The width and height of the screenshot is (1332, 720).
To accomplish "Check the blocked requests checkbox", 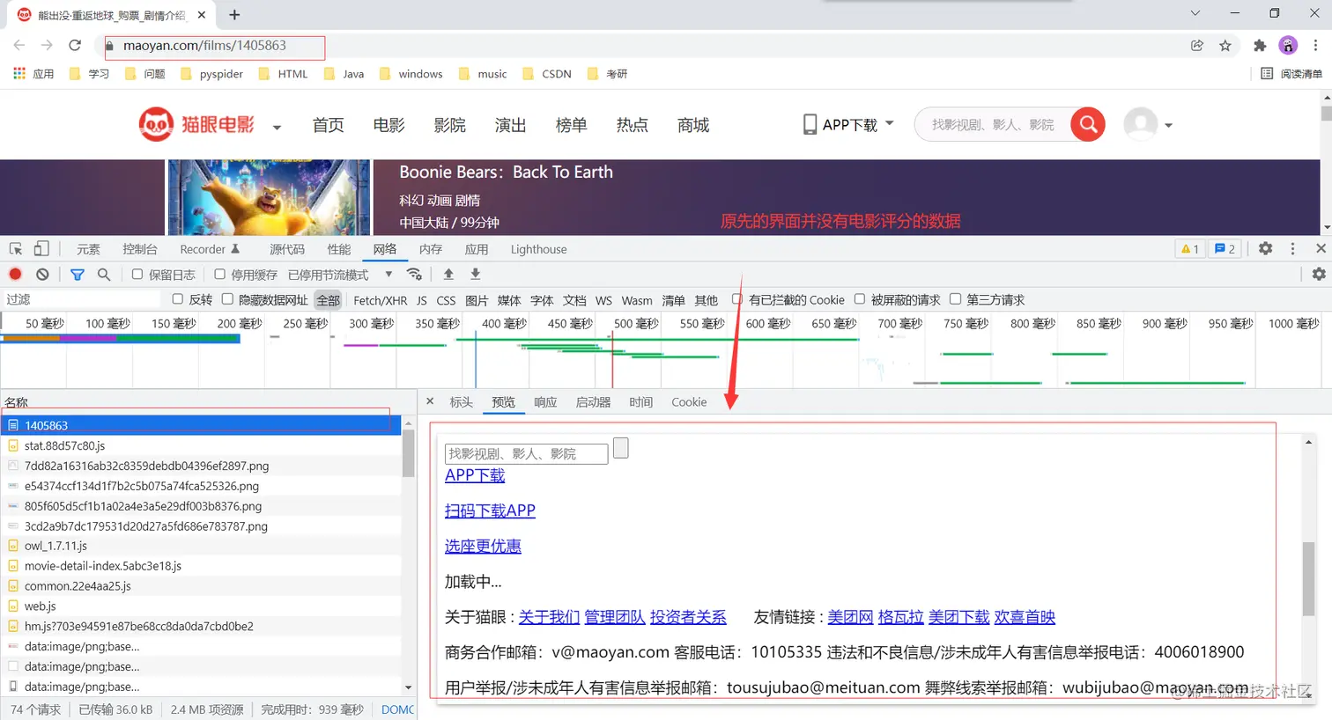I will point(860,299).
